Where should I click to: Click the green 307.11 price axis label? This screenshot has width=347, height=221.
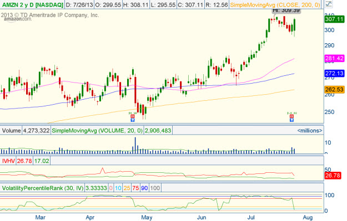click(334, 19)
